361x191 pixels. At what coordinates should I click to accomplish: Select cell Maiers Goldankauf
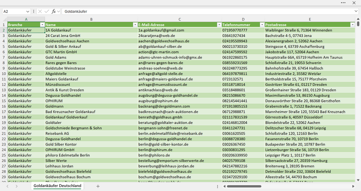tap(91, 79)
